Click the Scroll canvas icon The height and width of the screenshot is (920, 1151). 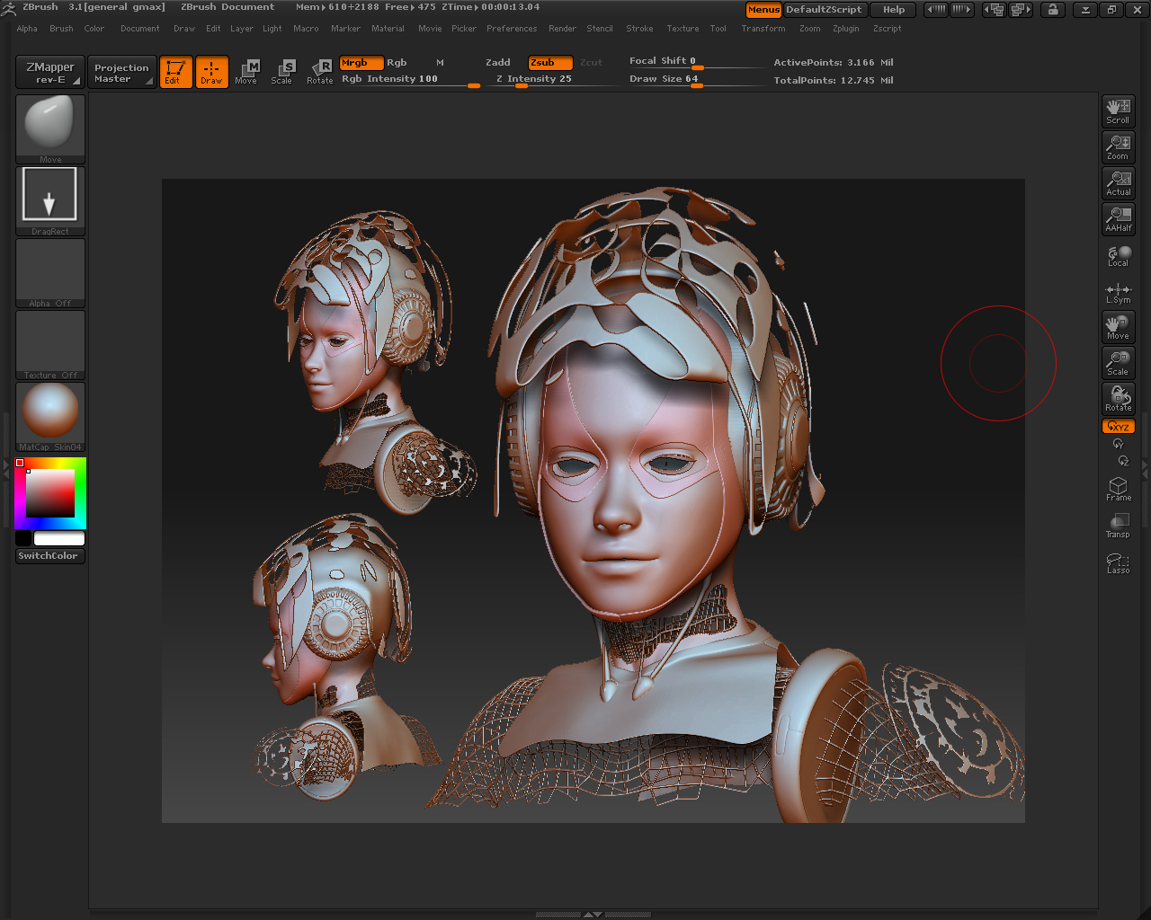1118,111
